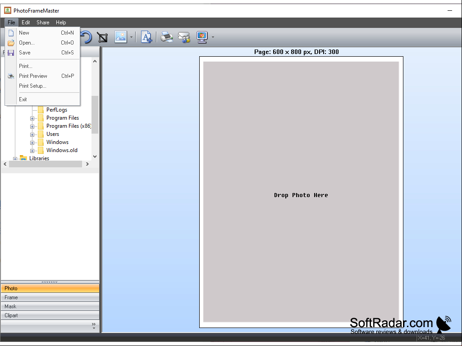The image size is (462, 346).
Task: Click the PhotoFrameMaster title bar icon
Action: click(x=7, y=11)
